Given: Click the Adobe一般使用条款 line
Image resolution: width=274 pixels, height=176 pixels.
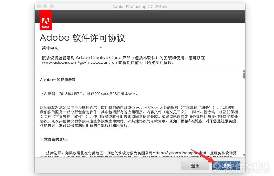Looking at the screenshot, I should tap(58, 80).
